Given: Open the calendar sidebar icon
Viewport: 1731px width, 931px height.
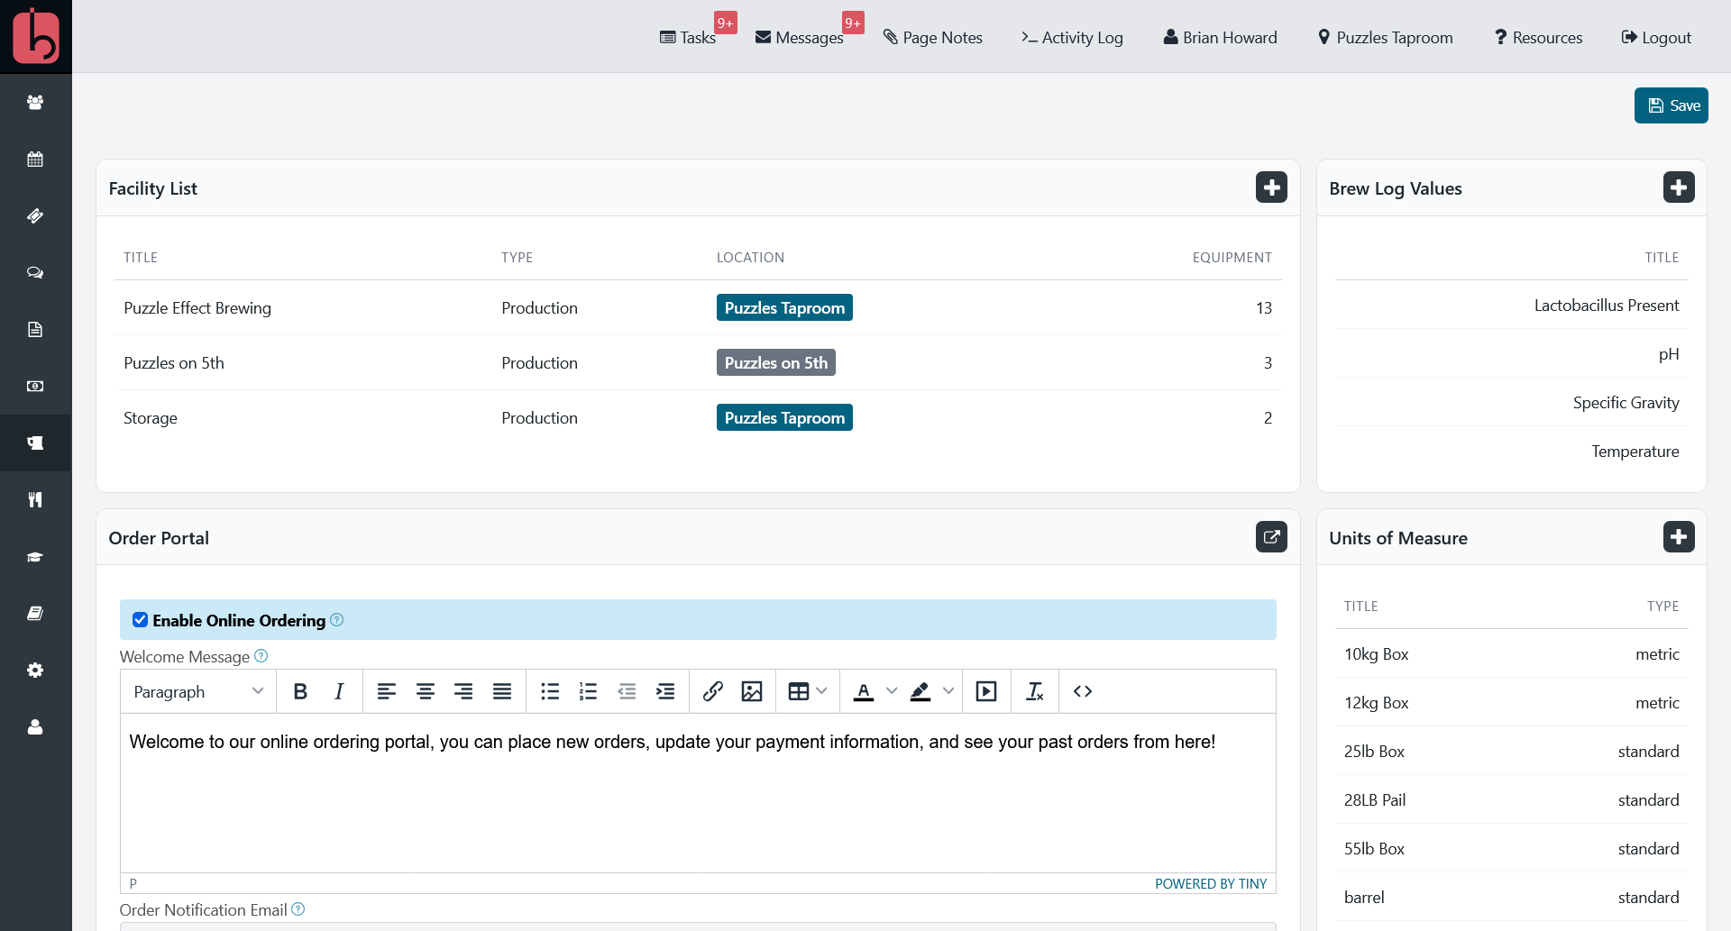Looking at the screenshot, I should point(35,160).
